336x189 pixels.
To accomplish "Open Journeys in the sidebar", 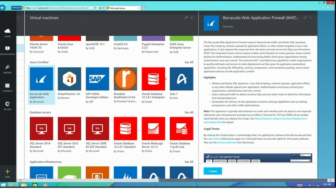I will [7, 88].
